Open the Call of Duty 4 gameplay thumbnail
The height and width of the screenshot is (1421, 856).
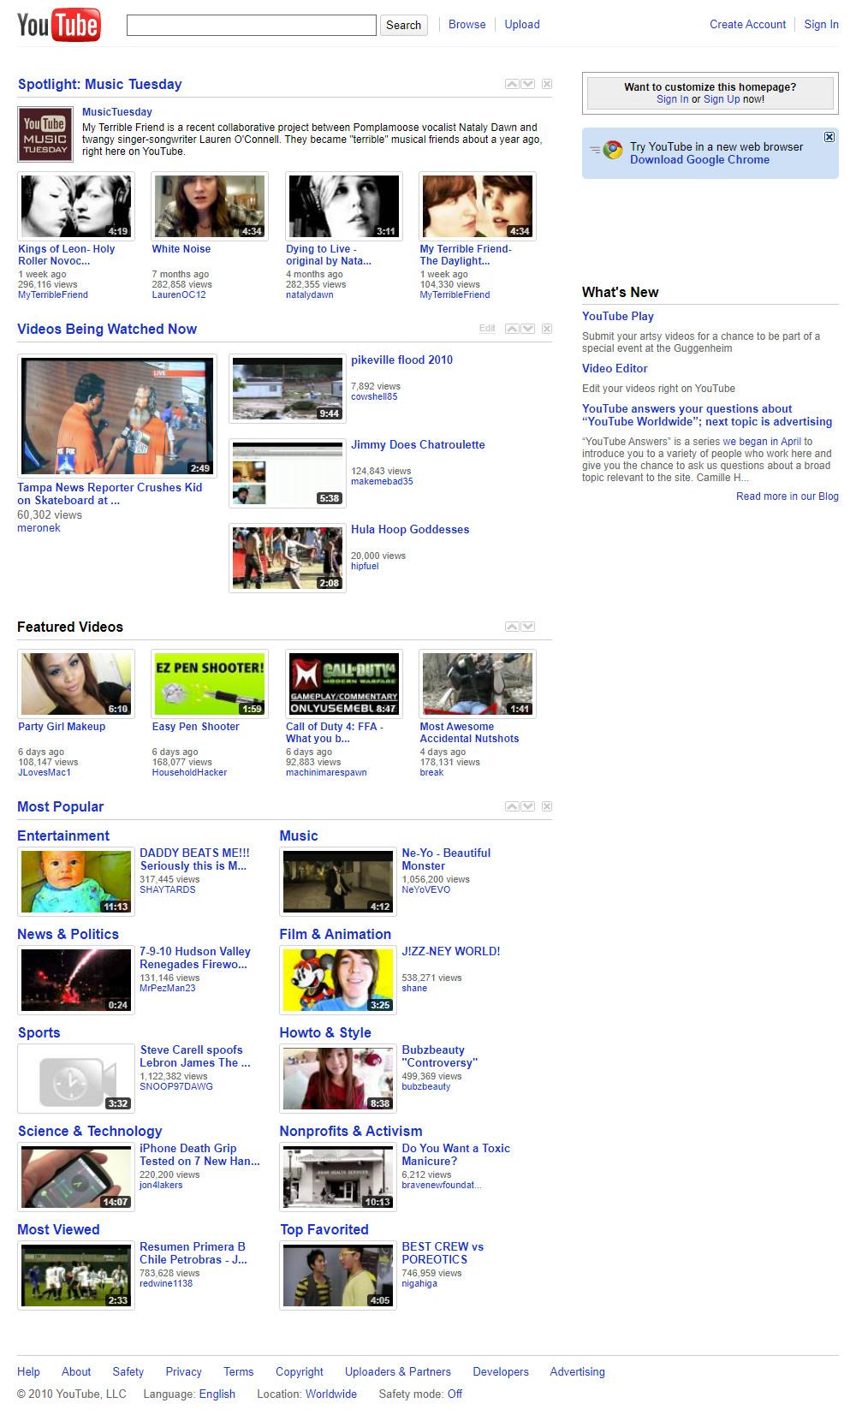tap(343, 684)
